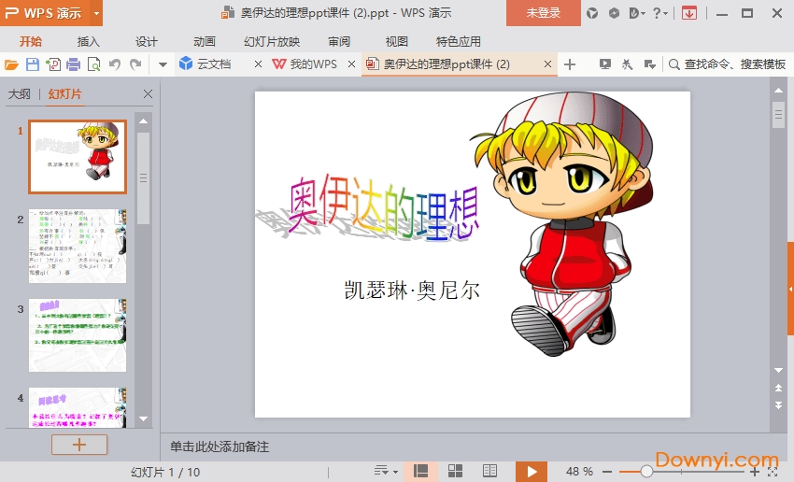
Task: Print the presentation with the printer icon
Action: [74, 64]
